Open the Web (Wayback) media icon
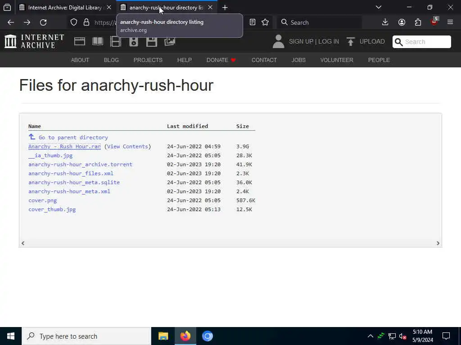Image resolution: width=461 pixels, height=345 pixels. click(79, 41)
